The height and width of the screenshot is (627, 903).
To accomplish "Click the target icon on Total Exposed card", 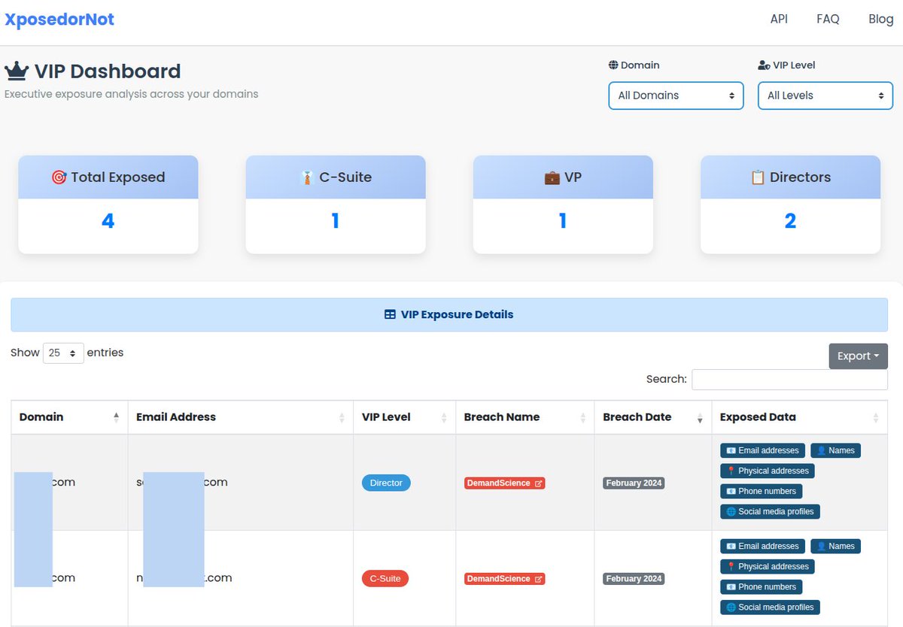I will point(59,177).
